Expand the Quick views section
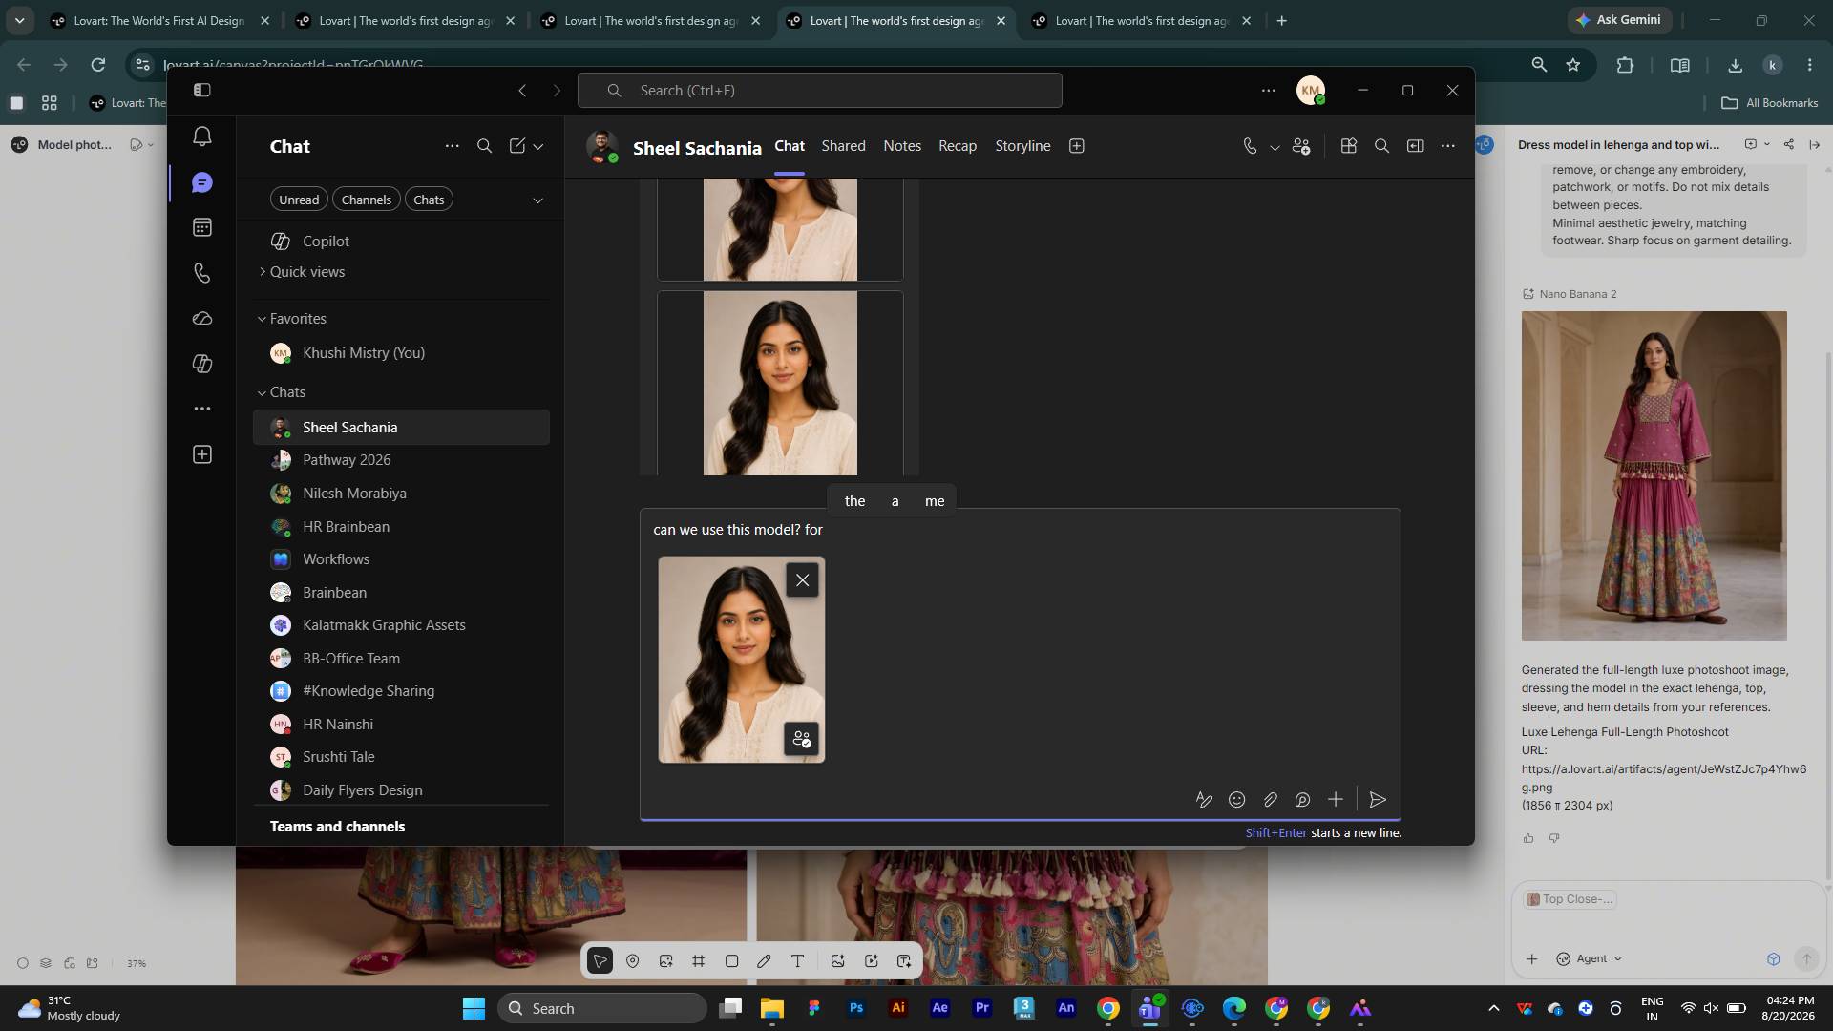This screenshot has width=1833, height=1031. point(262,272)
